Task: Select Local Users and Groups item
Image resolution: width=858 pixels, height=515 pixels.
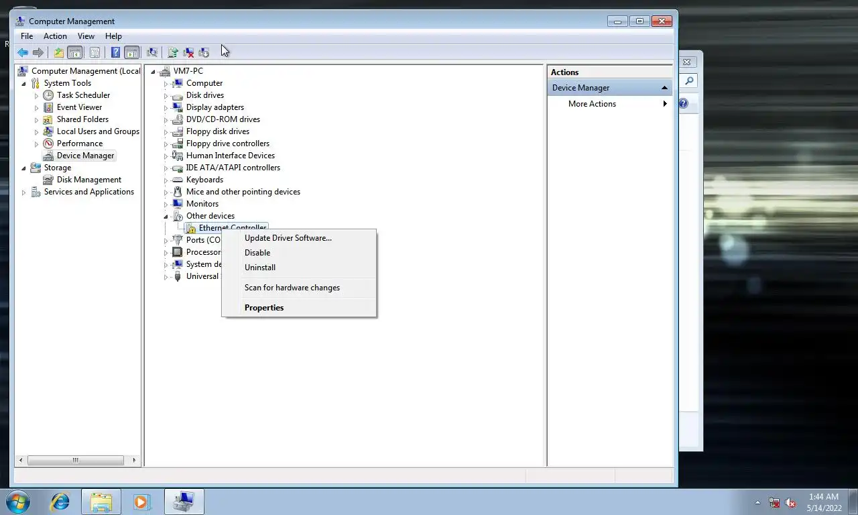Action: pyautogui.click(x=98, y=131)
